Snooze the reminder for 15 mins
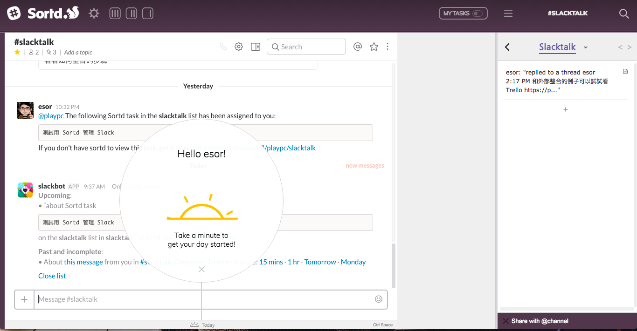Screen dimensions: 637x331 (x=271, y=262)
